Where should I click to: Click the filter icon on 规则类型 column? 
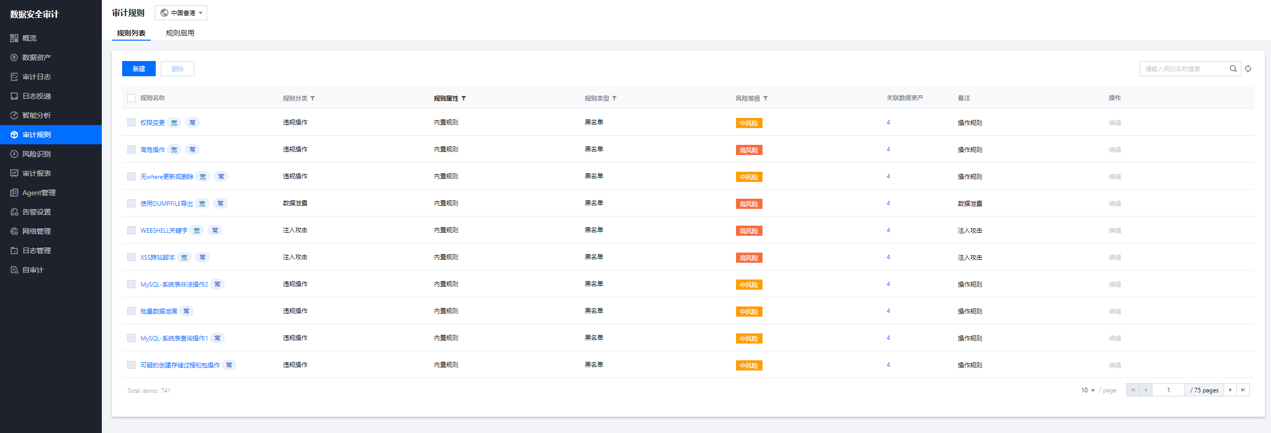click(614, 98)
